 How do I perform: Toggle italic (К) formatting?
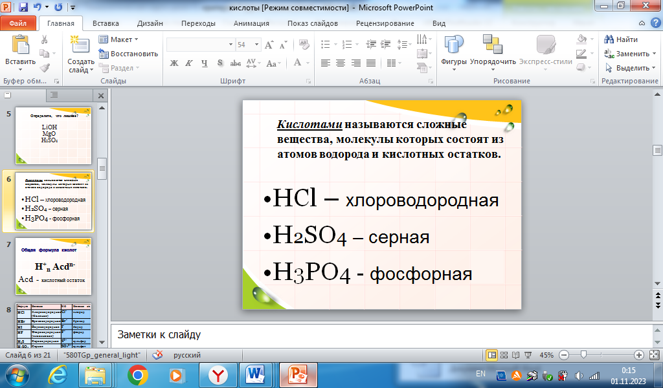[x=188, y=63]
